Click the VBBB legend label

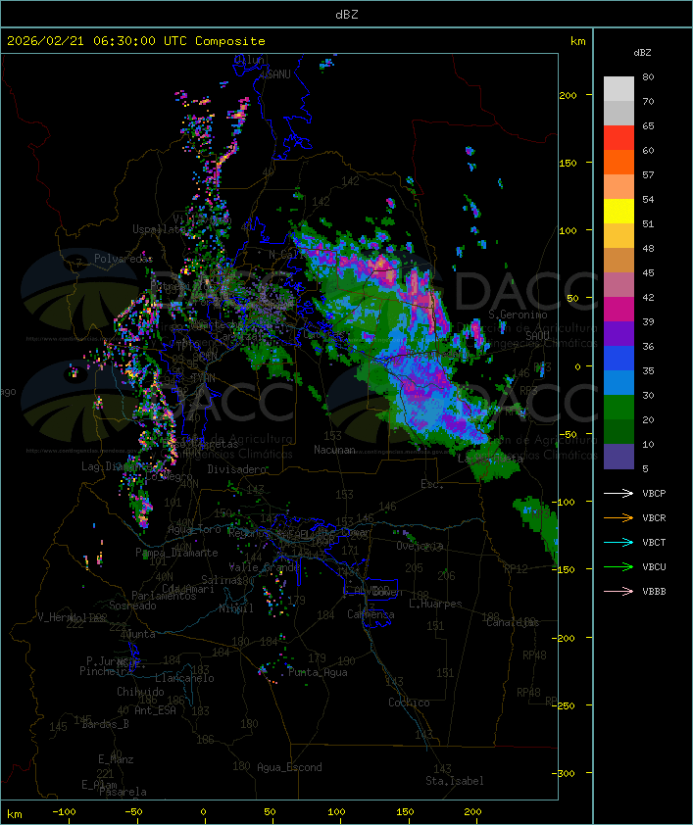(x=654, y=591)
